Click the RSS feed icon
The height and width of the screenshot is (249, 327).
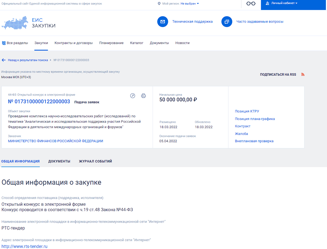[x=302, y=74]
